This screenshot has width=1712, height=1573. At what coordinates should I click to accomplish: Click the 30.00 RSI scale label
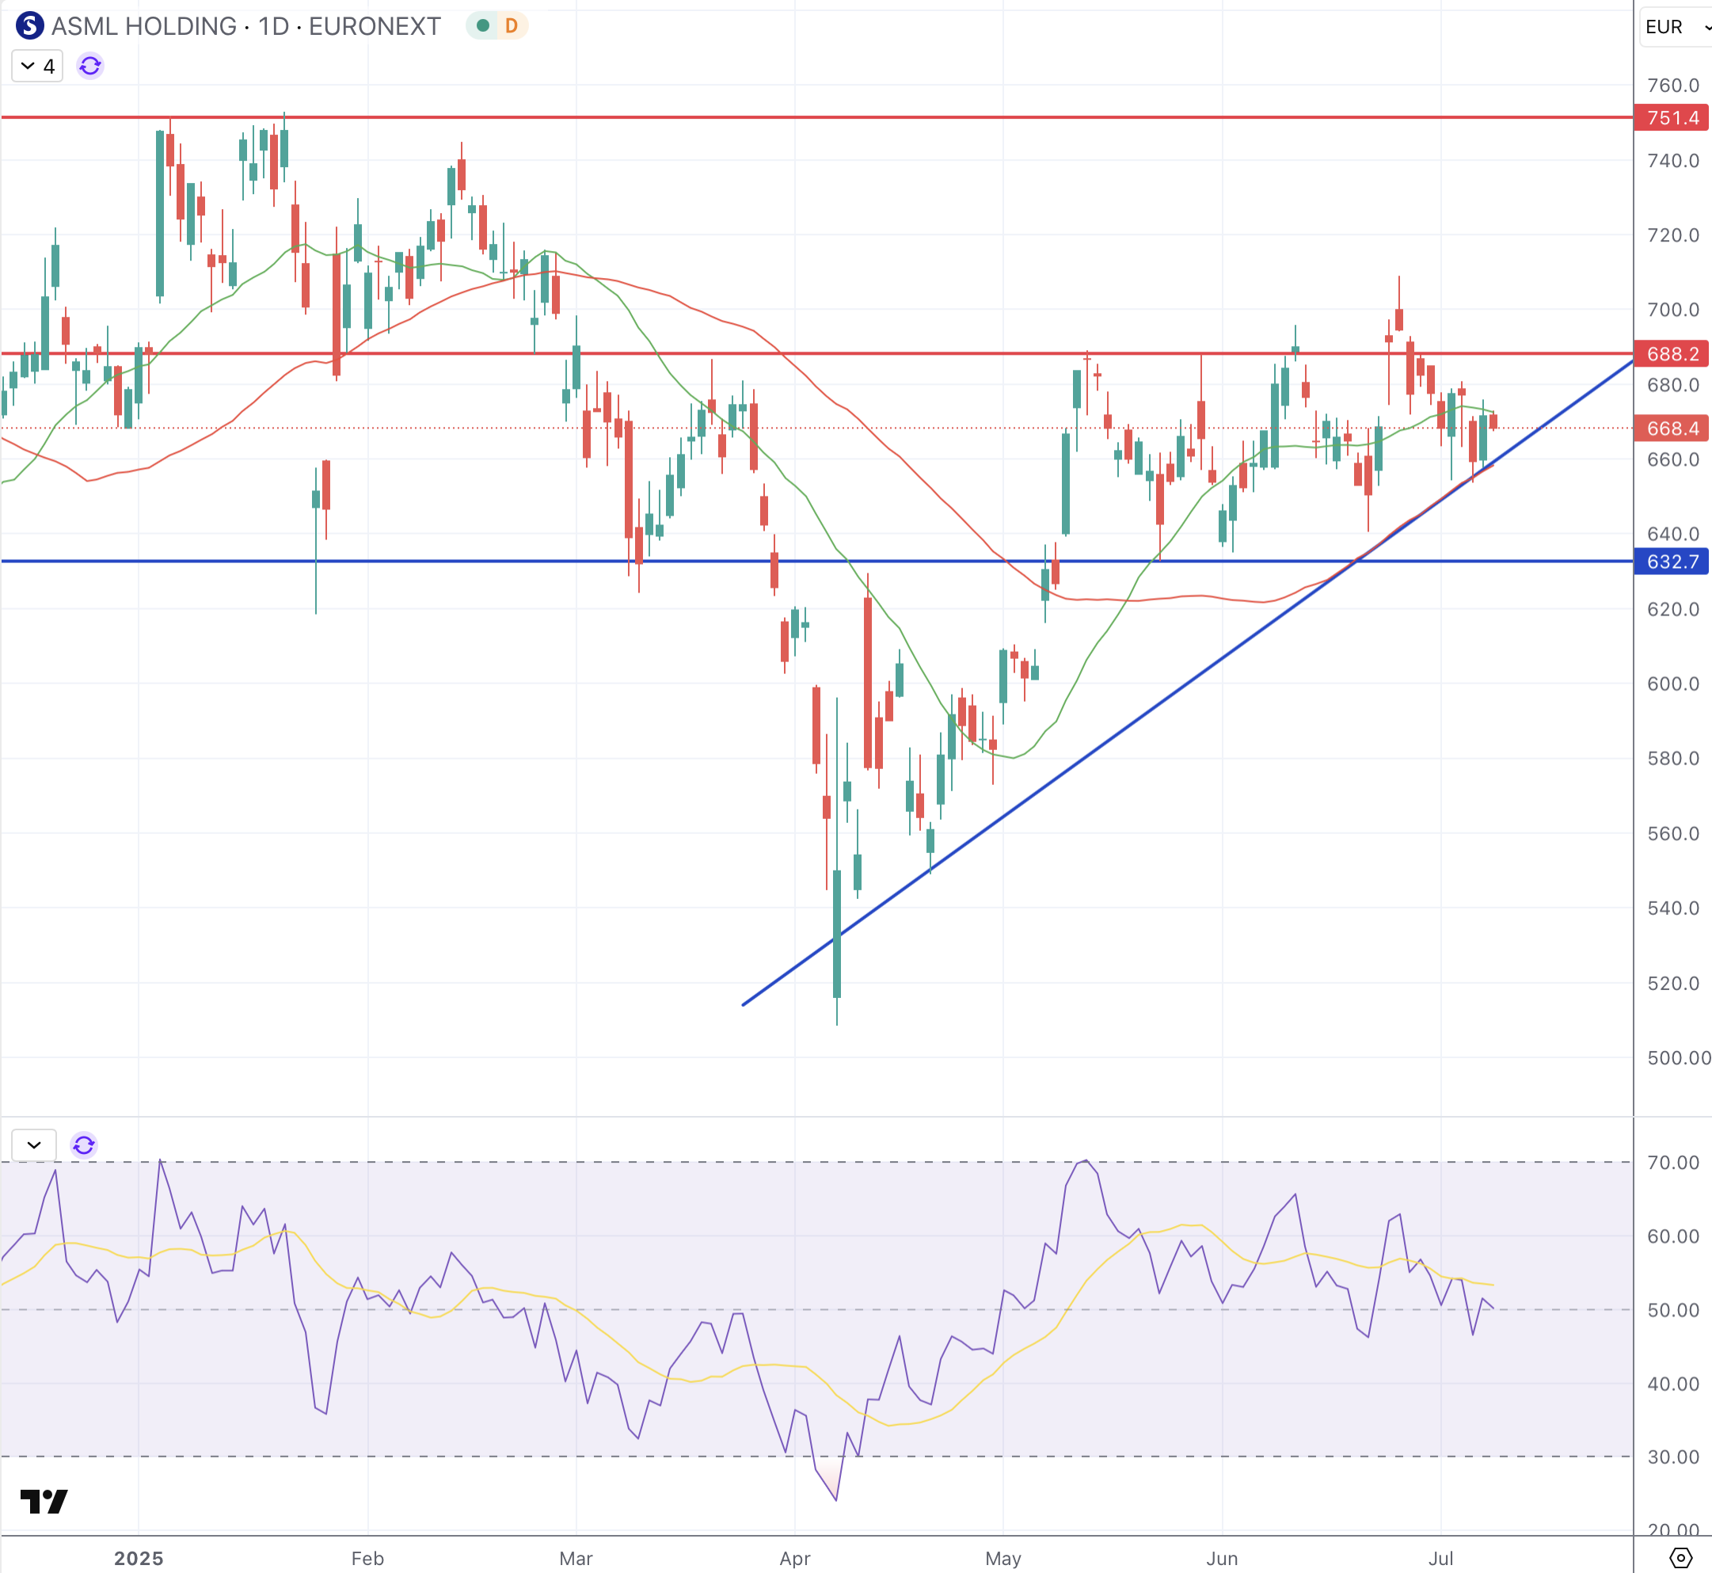coord(1673,1457)
